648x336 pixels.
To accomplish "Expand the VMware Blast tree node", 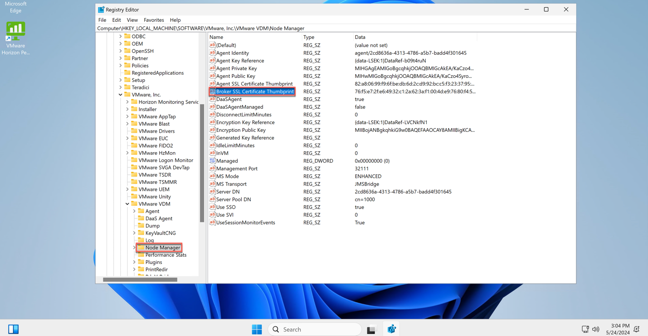I will [127, 124].
